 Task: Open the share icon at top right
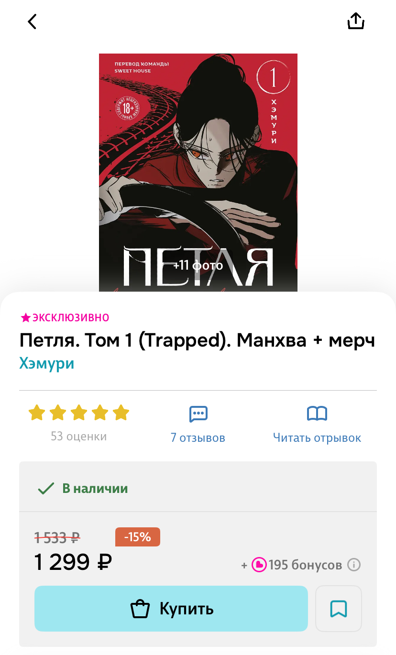point(356,21)
